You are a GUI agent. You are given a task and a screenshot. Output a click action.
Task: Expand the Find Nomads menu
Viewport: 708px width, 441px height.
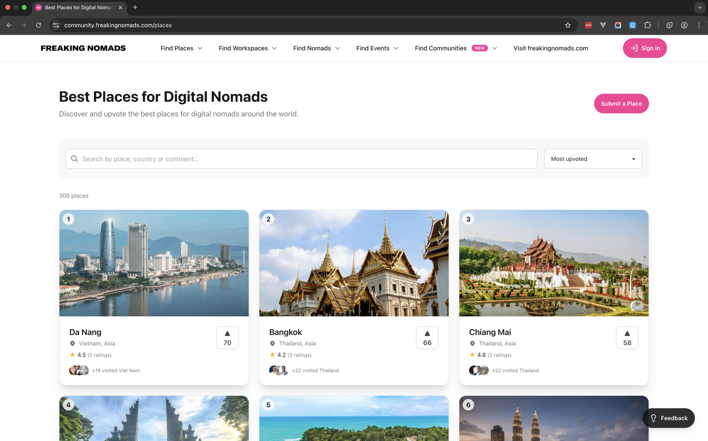point(317,48)
